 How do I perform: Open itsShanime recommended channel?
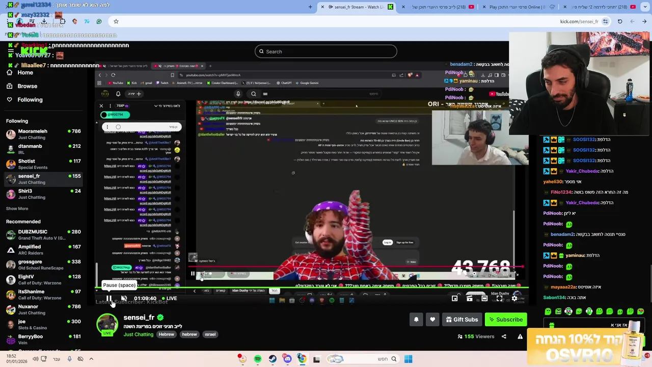pos(43,295)
